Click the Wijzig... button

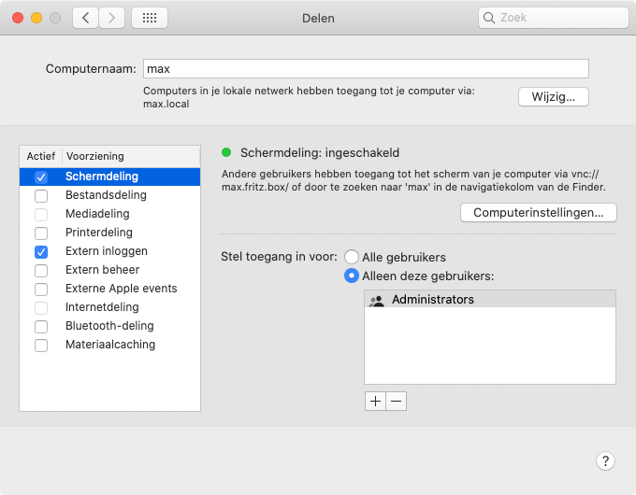click(x=554, y=97)
